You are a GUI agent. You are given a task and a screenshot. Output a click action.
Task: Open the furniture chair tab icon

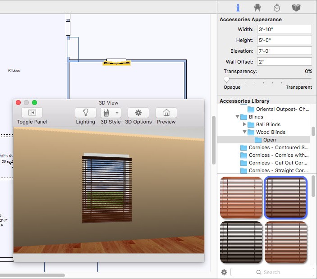257,8
